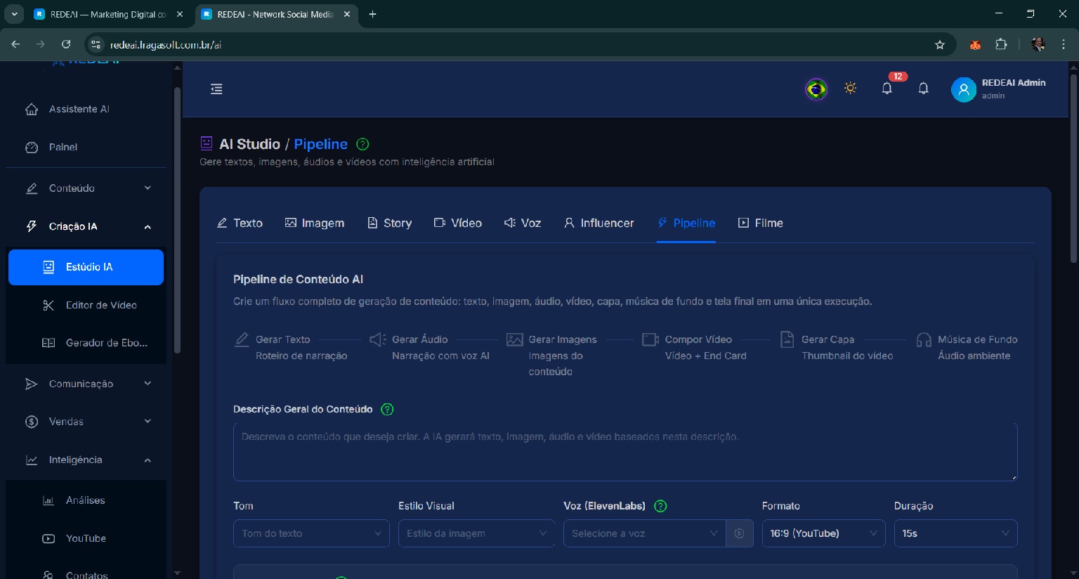This screenshot has height=579, width=1079.
Task: Switch to the Filme tab
Action: (761, 223)
